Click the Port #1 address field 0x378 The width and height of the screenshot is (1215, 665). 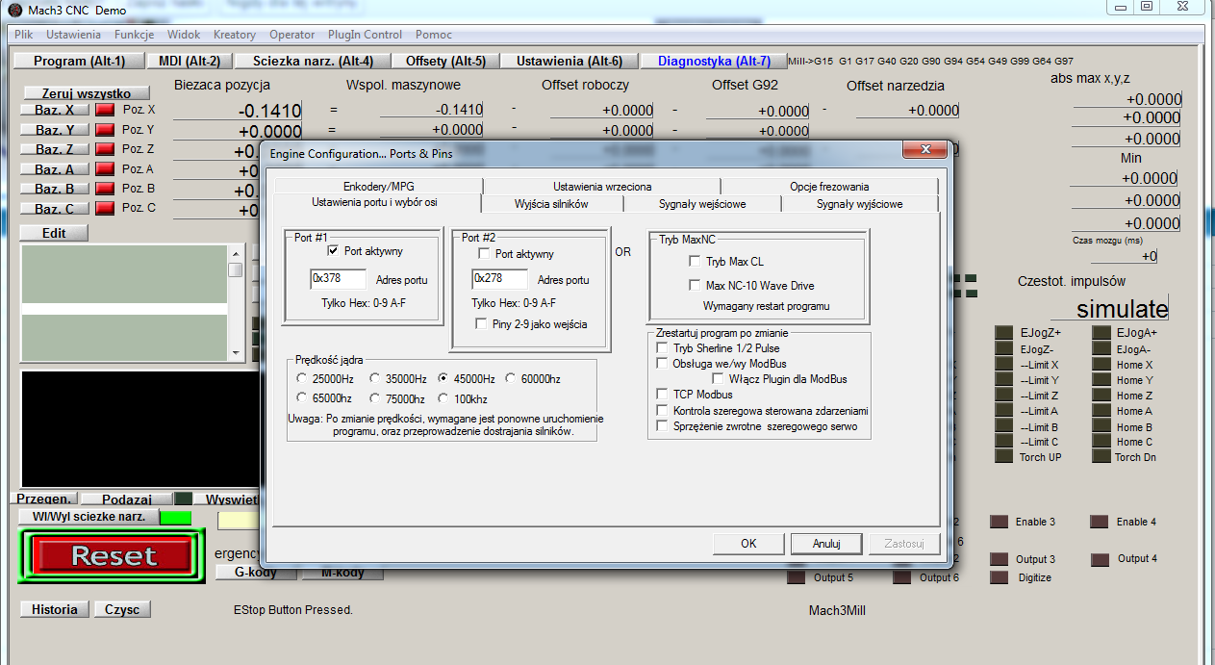coord(338,279)
